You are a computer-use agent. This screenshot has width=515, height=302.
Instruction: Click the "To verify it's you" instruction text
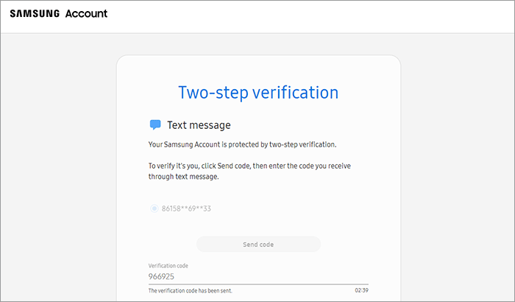click(250, 166)
